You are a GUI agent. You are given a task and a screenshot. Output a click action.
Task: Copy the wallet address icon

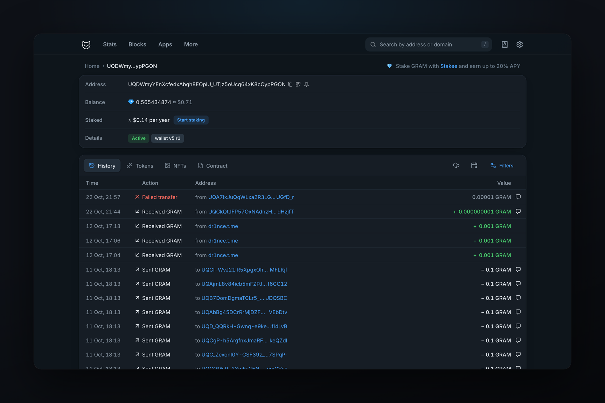point(290,84)
